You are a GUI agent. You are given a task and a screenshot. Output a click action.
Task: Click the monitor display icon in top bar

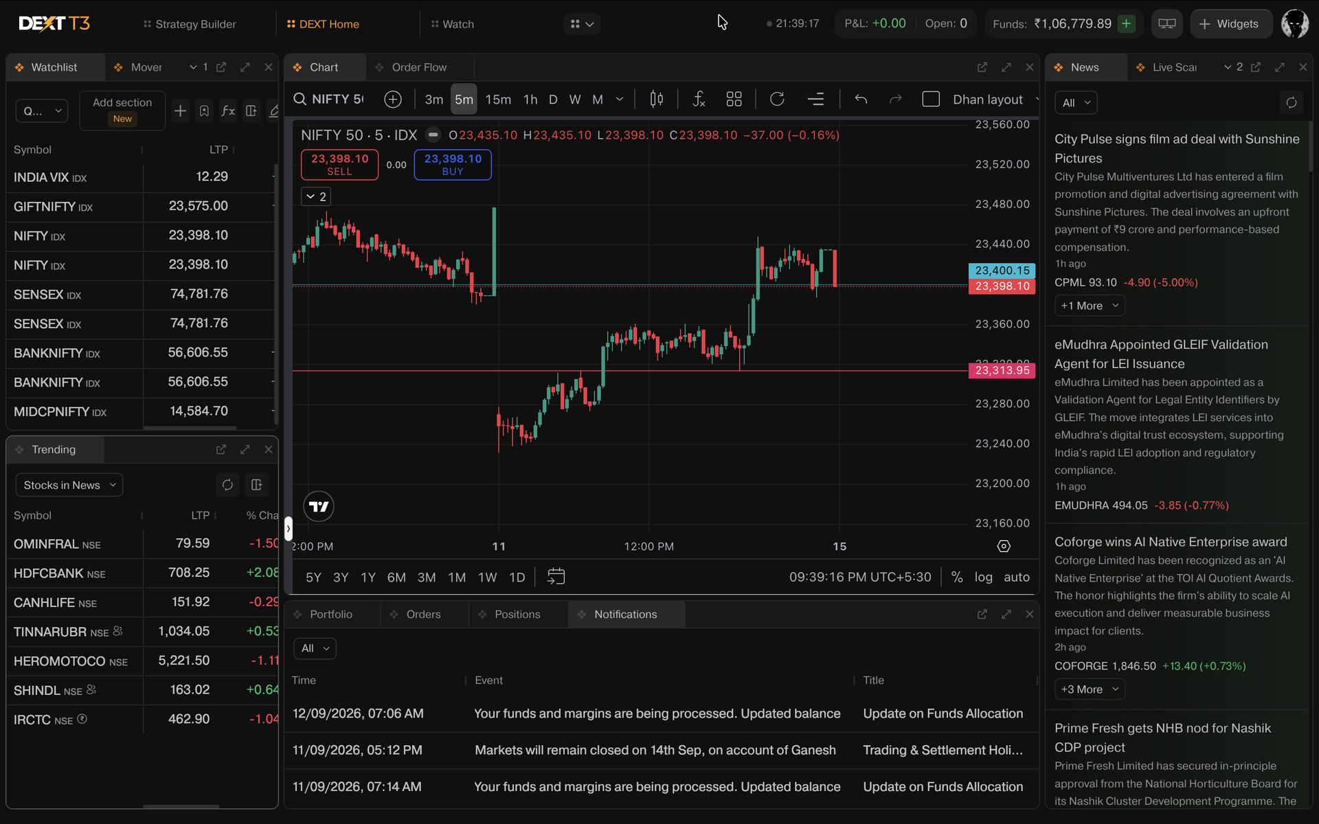pos(1167,23)
